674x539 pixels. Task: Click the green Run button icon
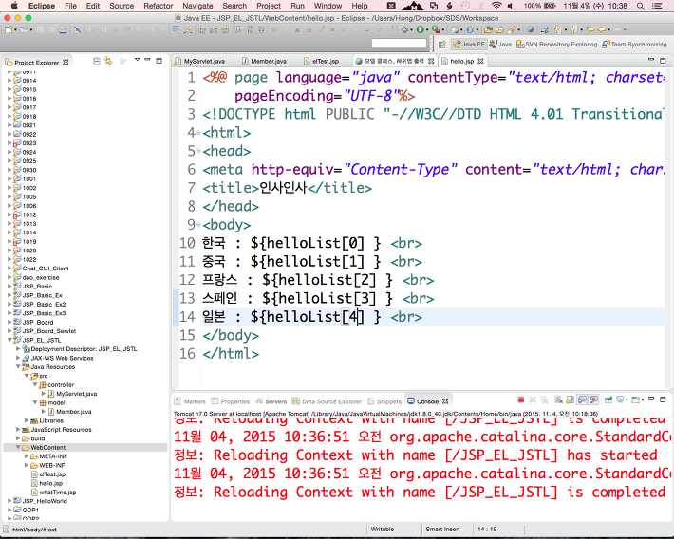tap(420, 29)
